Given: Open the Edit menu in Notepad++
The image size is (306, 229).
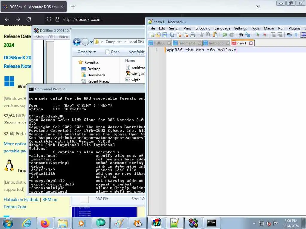Looking at the screenshot, I should point(162,28).
